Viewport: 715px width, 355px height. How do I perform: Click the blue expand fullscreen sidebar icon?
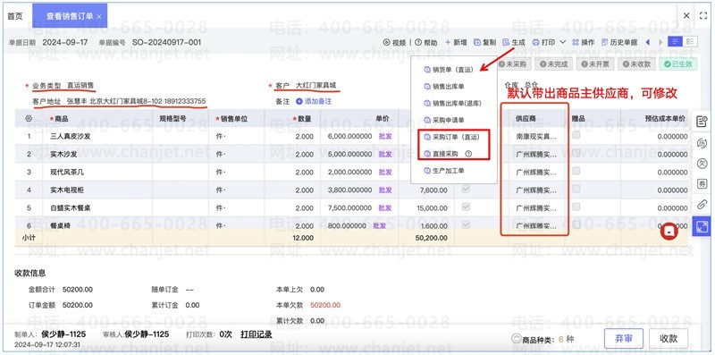[x=702, y=226]
